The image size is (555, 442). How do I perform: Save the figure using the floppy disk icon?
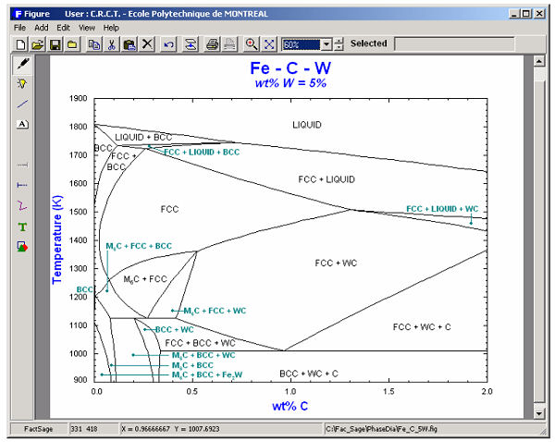55,44
